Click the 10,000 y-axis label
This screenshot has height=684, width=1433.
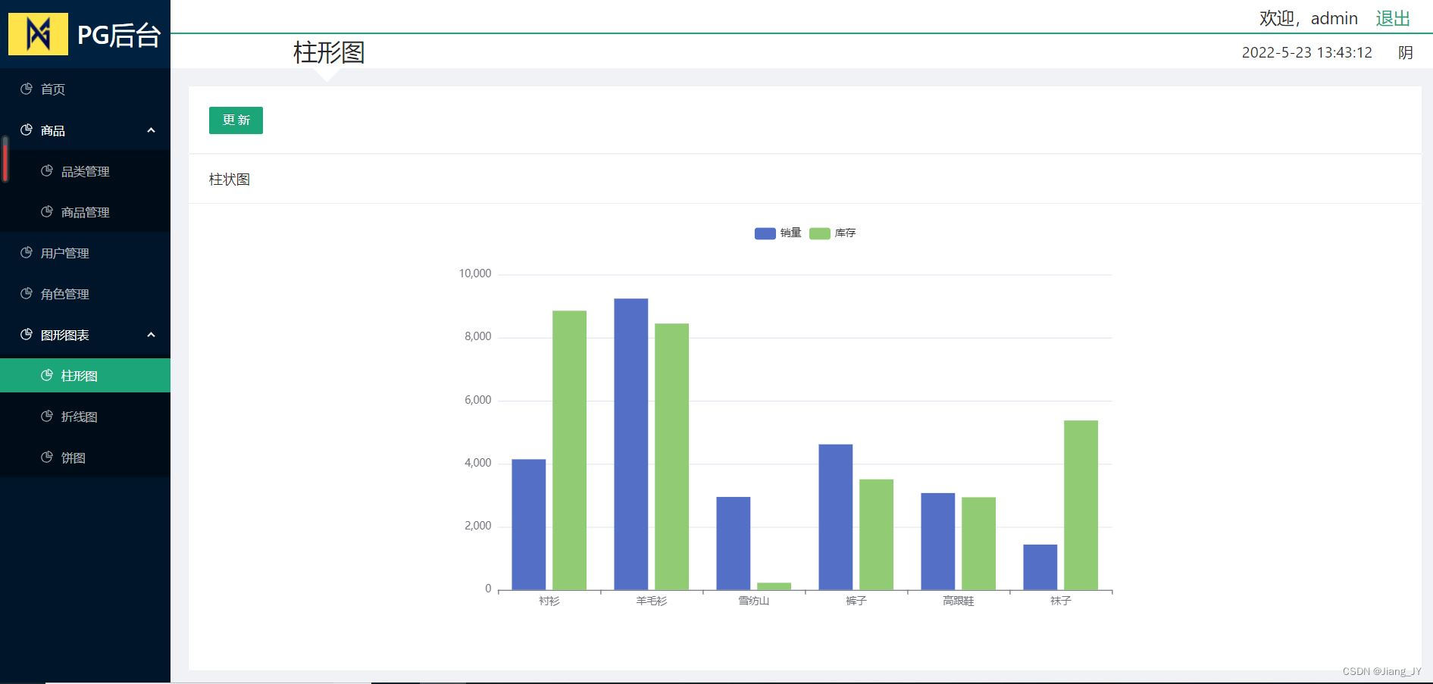tap(475, 273)
